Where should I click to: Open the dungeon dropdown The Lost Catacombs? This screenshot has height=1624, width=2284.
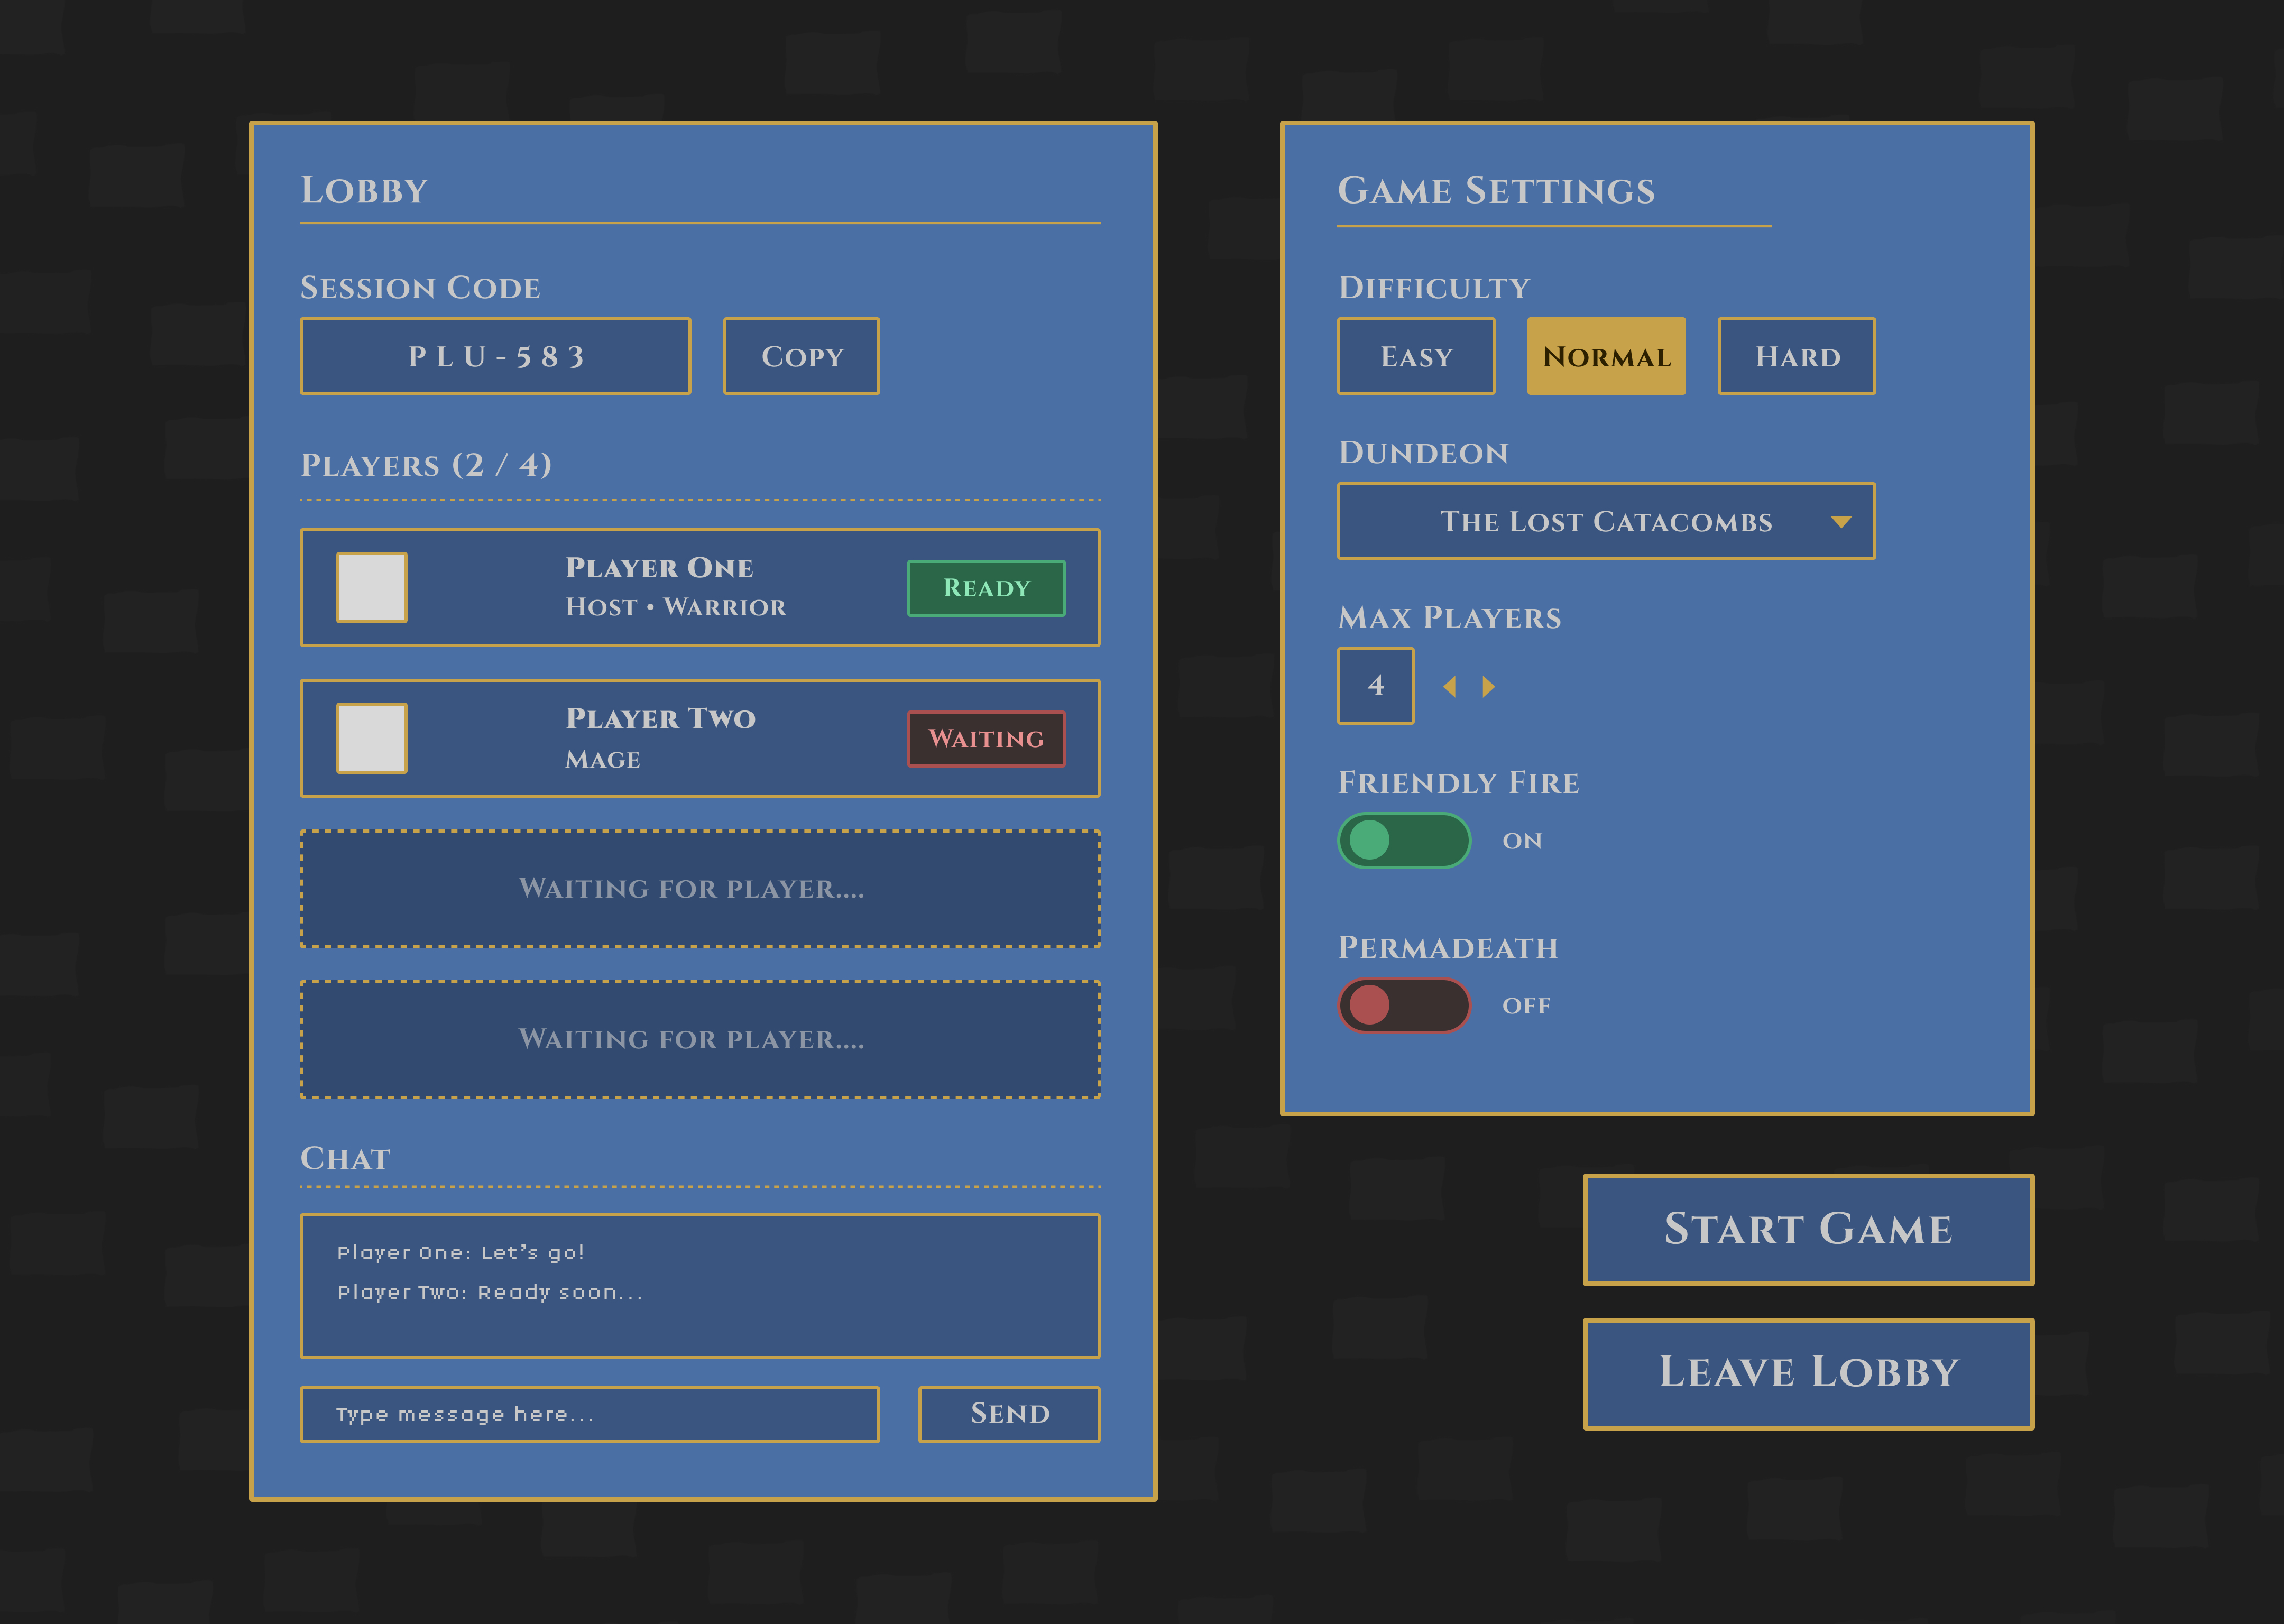1606,521
